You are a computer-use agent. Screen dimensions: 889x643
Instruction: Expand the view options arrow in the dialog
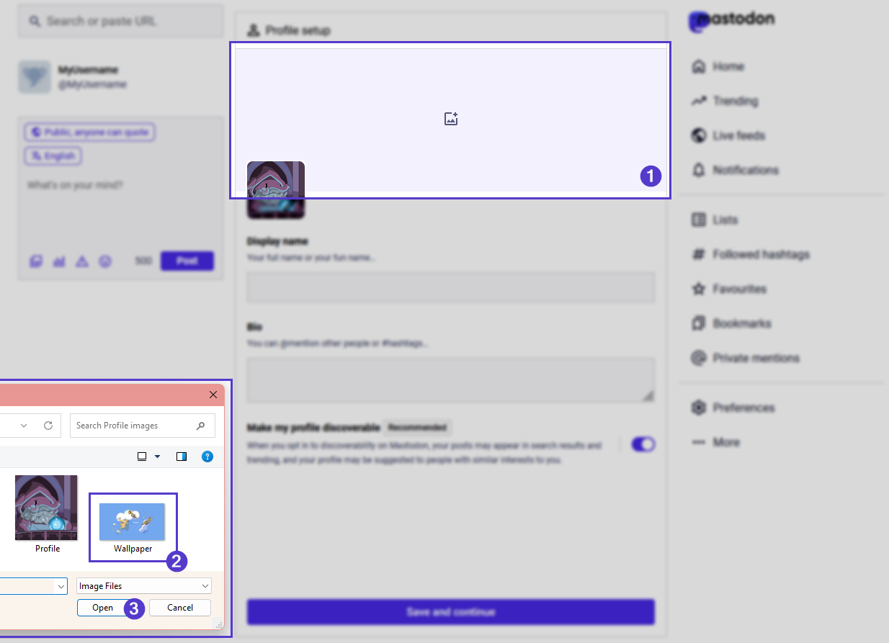tap(156, 456)
